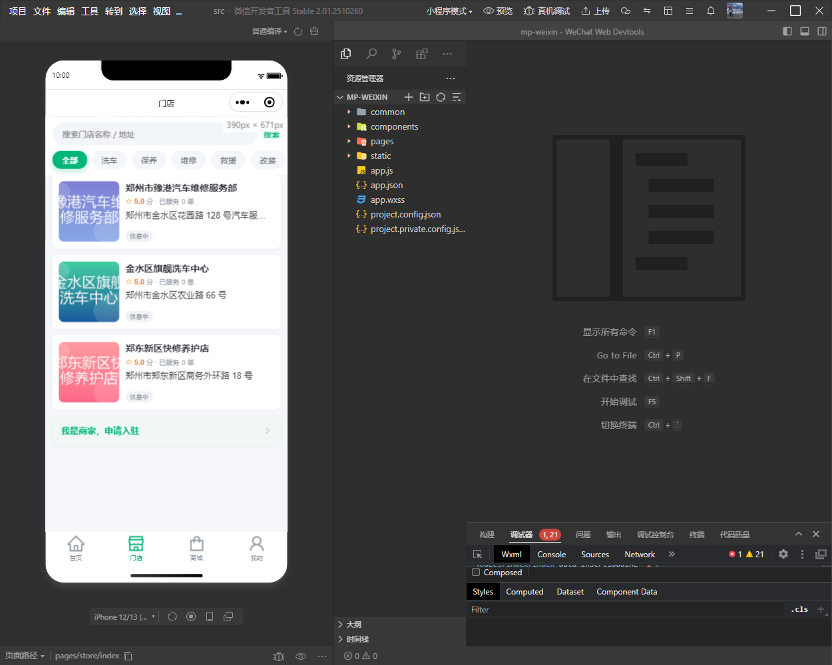This screenshot has width=832, height=665.
Task: Switch to the Network tab
Action: pos(640,554)
